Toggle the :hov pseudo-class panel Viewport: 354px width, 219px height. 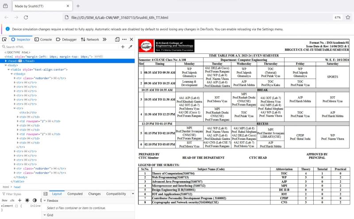coord(5,200)
